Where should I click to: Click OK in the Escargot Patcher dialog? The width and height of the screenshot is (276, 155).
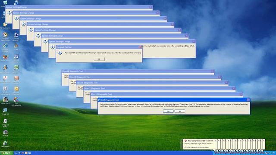(99, 59)
